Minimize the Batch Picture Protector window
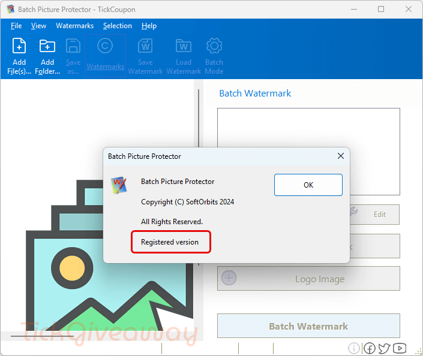The height and width of the screenshot is (356, 423). click(354, 9)
